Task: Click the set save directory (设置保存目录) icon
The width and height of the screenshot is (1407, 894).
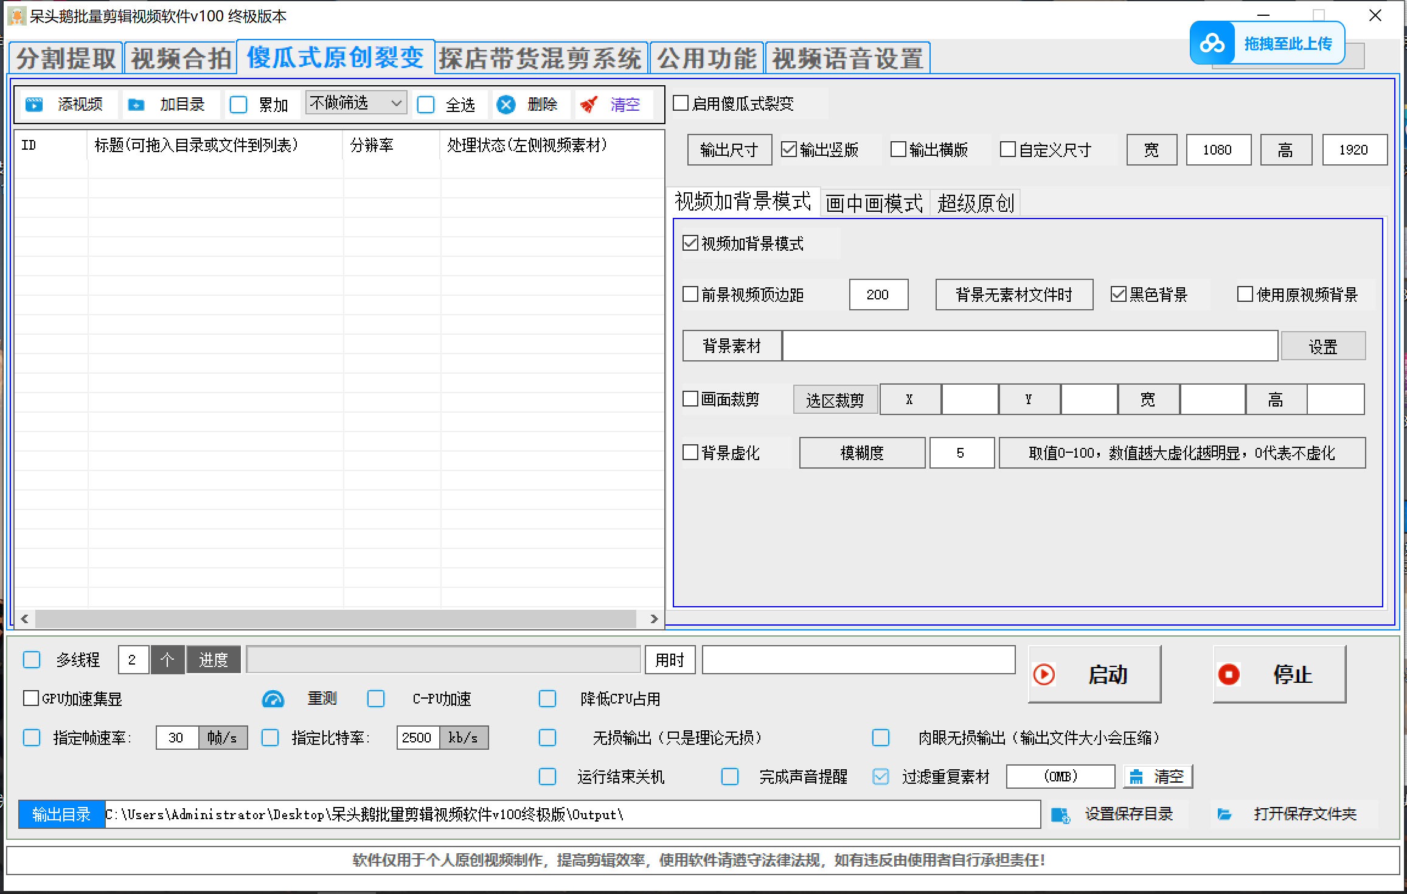Action: (x=1060, y=815)
